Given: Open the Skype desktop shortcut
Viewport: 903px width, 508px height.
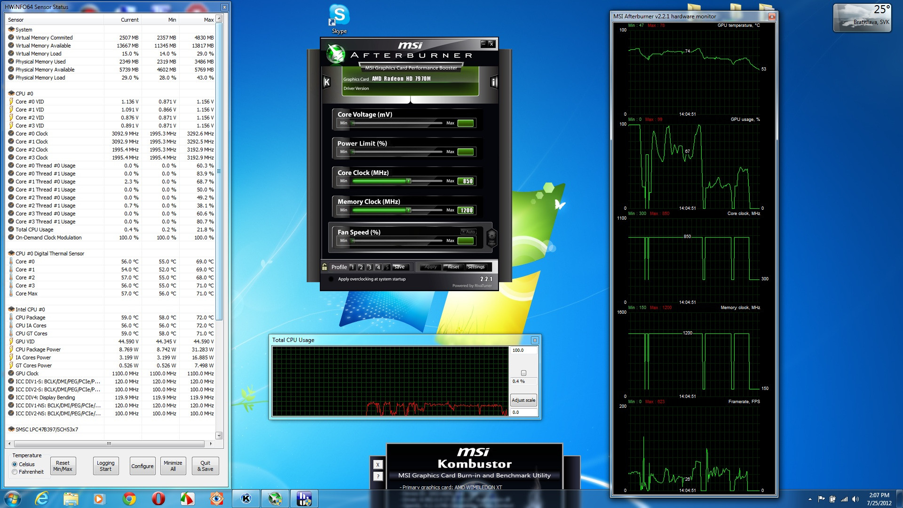Looking at the screenshot, I should click(x=339, y=19).
